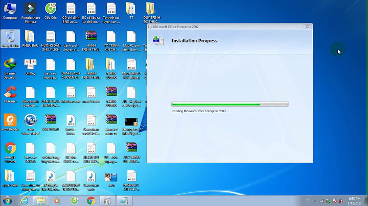The image size is (368, 206).
Task: Open the TT folder on desktop
Action: tap(131, 11)
